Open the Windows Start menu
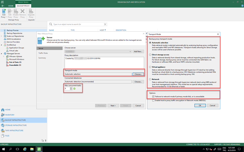The height and width of the screenshot is (152, 244). pyautogui.click(x=3, y=149)
